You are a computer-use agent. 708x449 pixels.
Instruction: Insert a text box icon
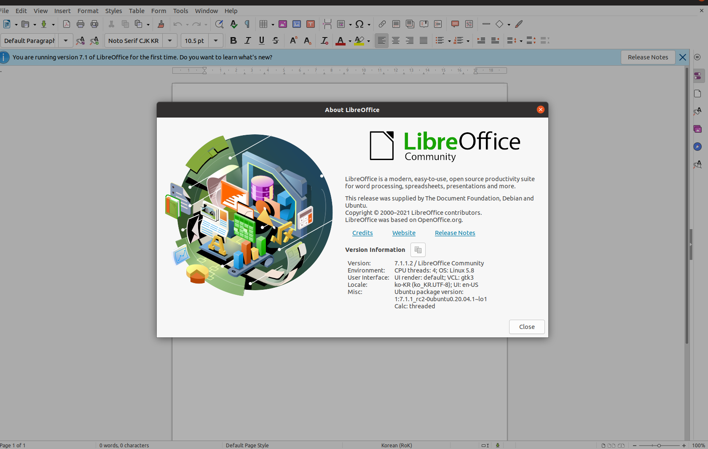(x=311, y=24)
